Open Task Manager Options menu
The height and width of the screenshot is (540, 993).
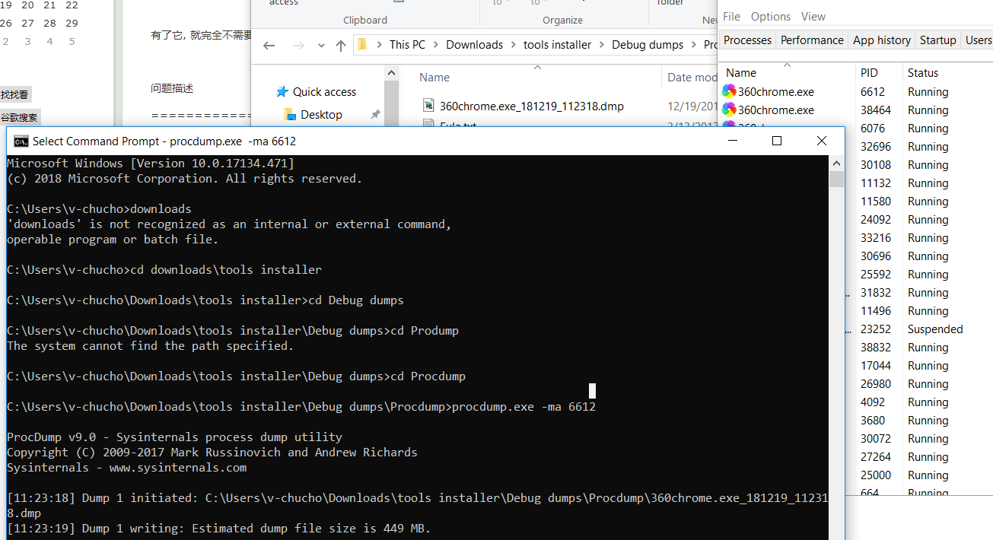[771, 17]
